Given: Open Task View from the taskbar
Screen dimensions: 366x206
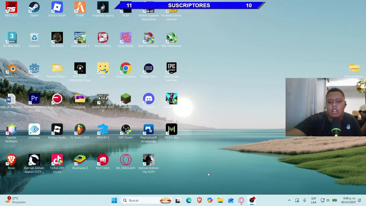Looking at the screenshot, I should [178, 200].
